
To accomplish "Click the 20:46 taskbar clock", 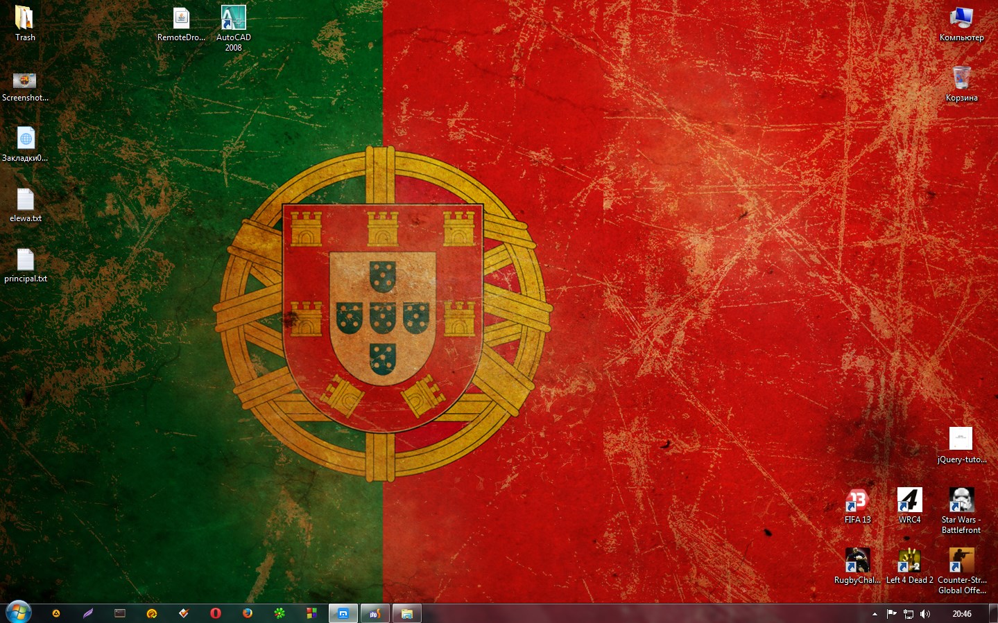I will pos(962,614).
